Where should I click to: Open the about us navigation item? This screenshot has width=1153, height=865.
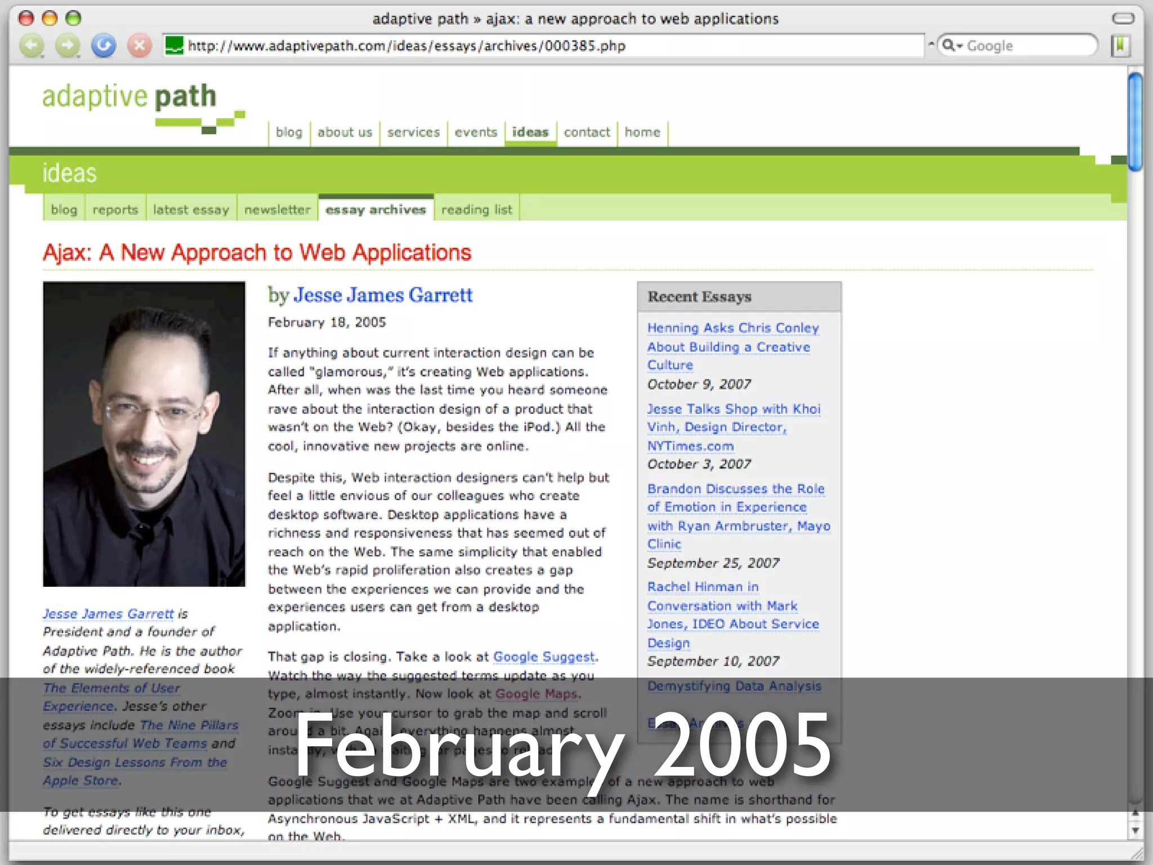pos(345,132)
